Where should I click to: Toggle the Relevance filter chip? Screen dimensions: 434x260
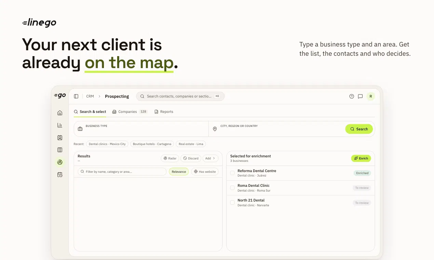pyautogui.click(x=179, y=172)
